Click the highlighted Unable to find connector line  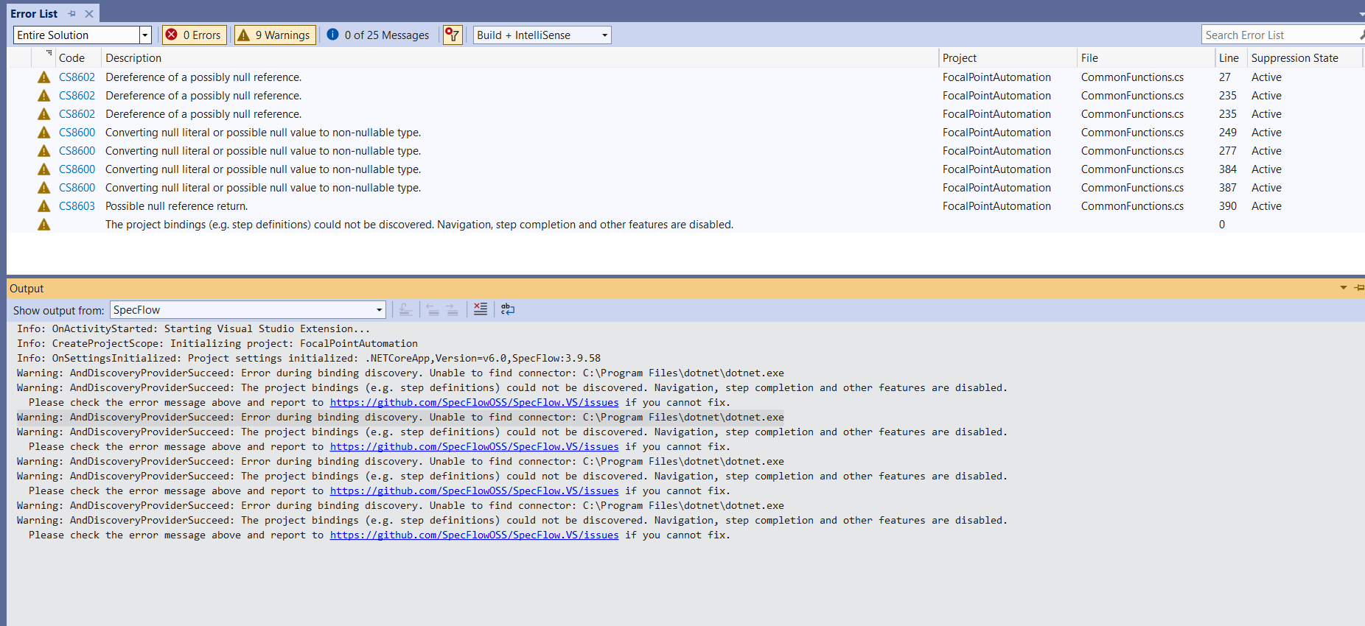[x=400, y=418]
